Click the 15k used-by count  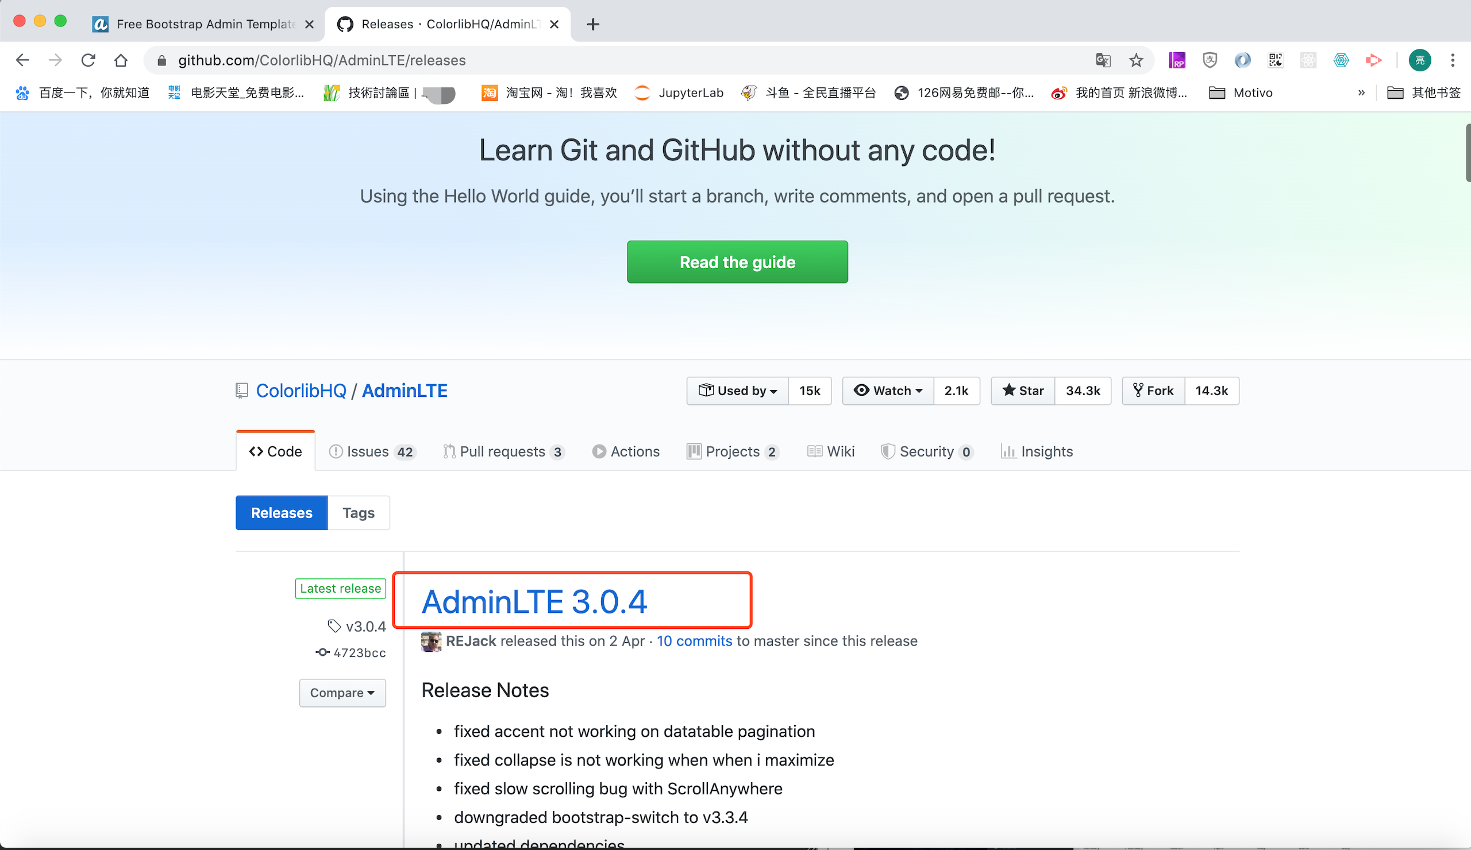810,391
